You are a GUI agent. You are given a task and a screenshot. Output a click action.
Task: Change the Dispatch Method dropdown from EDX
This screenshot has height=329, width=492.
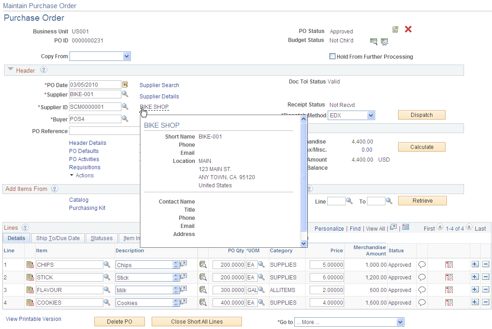click(370, 115)
